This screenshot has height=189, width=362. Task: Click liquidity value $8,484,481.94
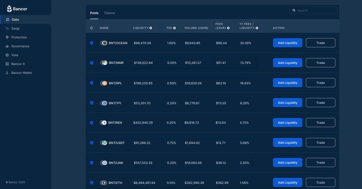[144, 183]
